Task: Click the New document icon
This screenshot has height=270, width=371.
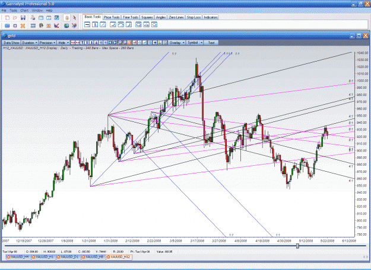Action: click(x=7, y=18)
